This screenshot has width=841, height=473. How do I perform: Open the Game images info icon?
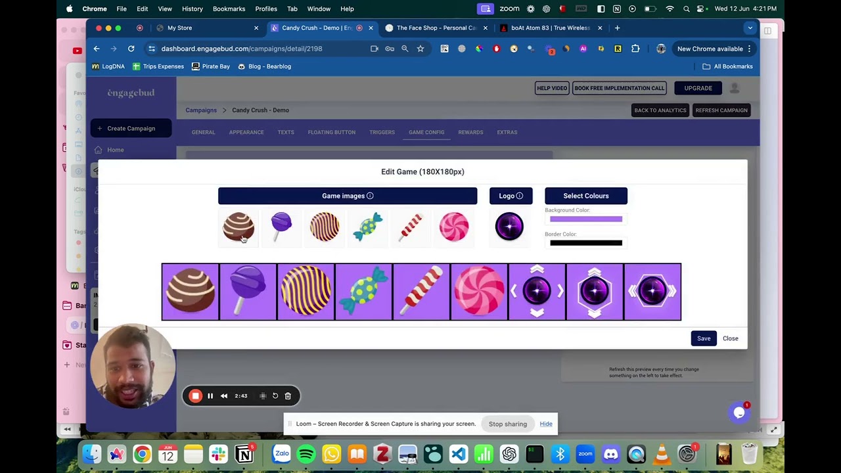[370, 196]
